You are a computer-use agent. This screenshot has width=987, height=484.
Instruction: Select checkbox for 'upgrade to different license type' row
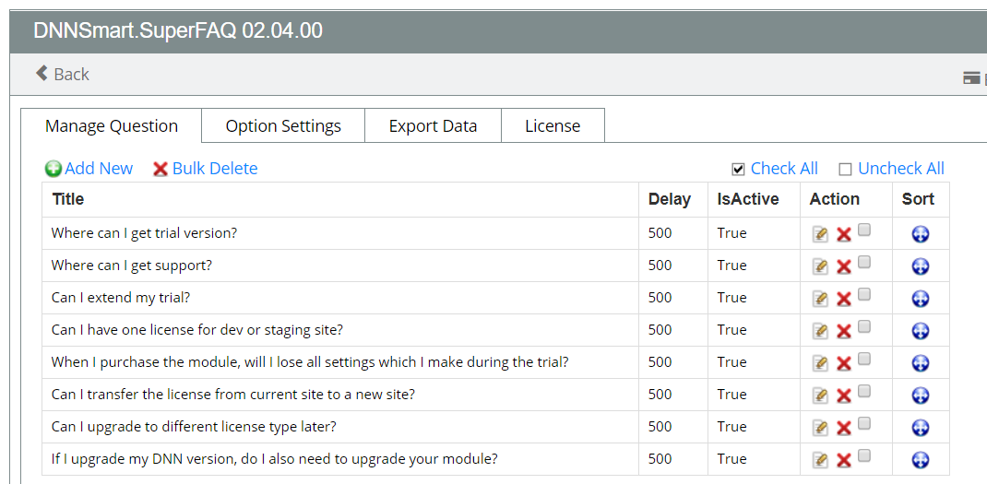pos(864,423)
